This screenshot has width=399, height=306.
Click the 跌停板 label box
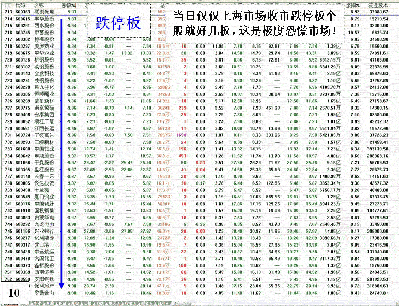click(x=117, y=23)
